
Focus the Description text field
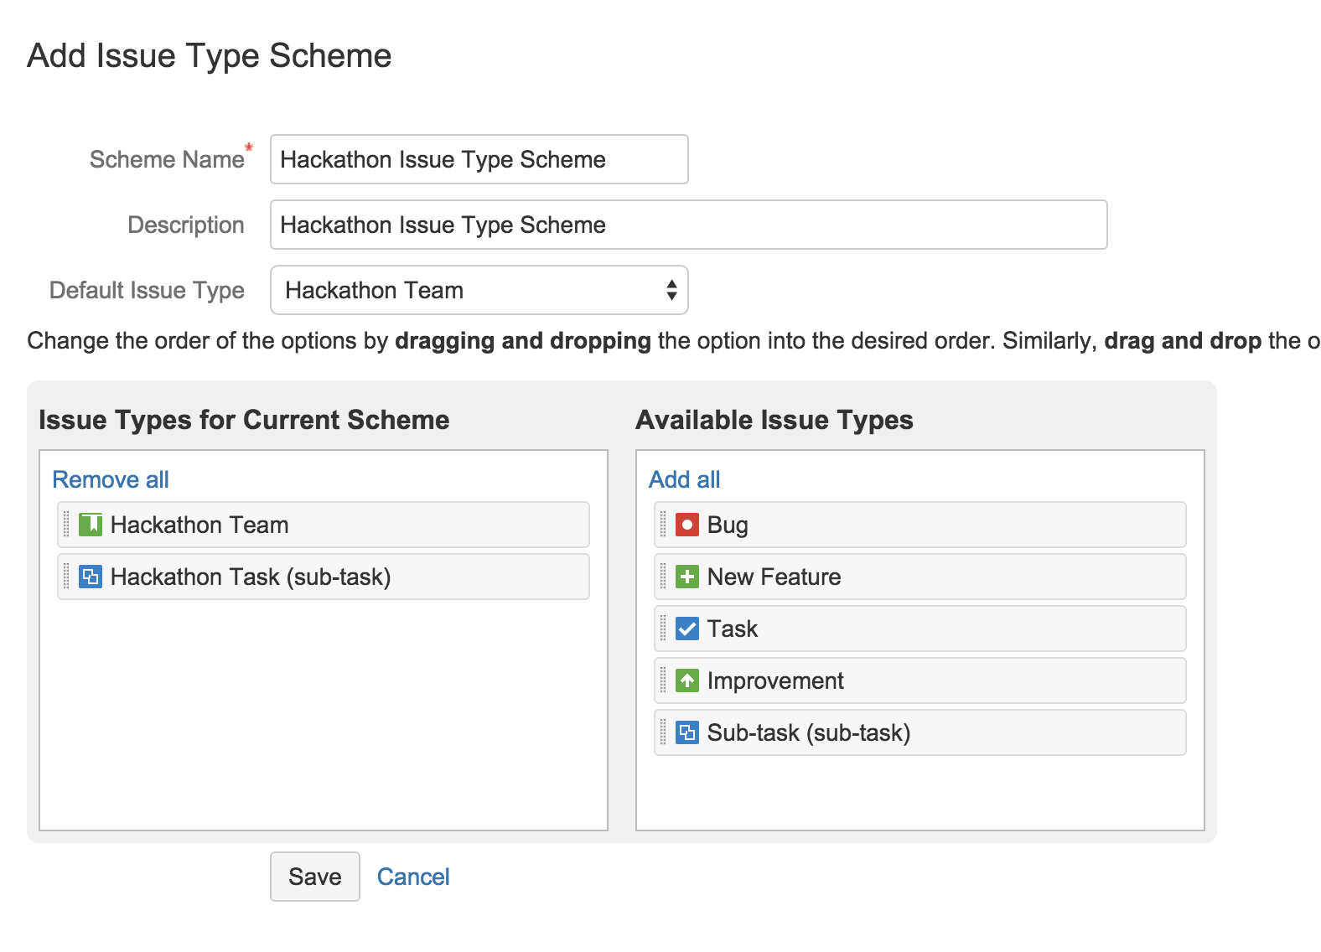coord(687,225)
